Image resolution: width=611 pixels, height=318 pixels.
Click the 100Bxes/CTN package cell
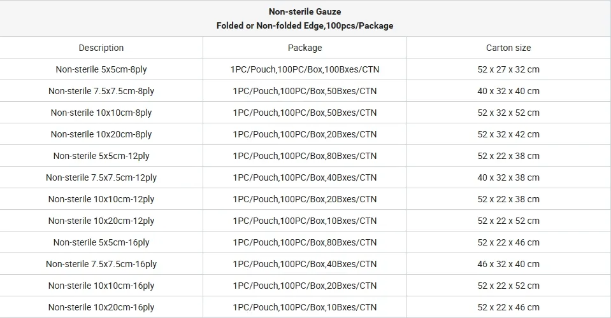tap(305, 69)
